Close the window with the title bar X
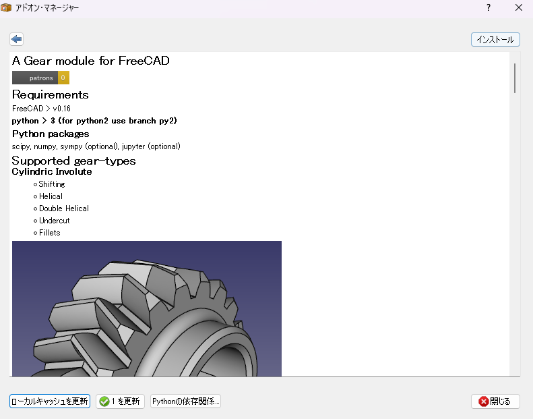This screenshot has height=419, width=533. pyautogui.click(x=519, y=7)
